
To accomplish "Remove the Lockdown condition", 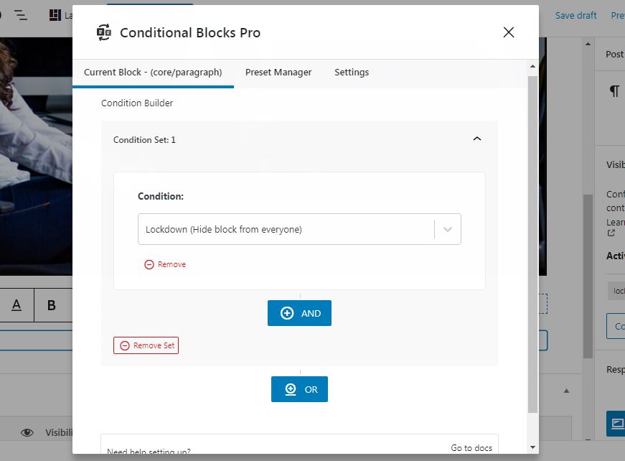I will [165, 264].
